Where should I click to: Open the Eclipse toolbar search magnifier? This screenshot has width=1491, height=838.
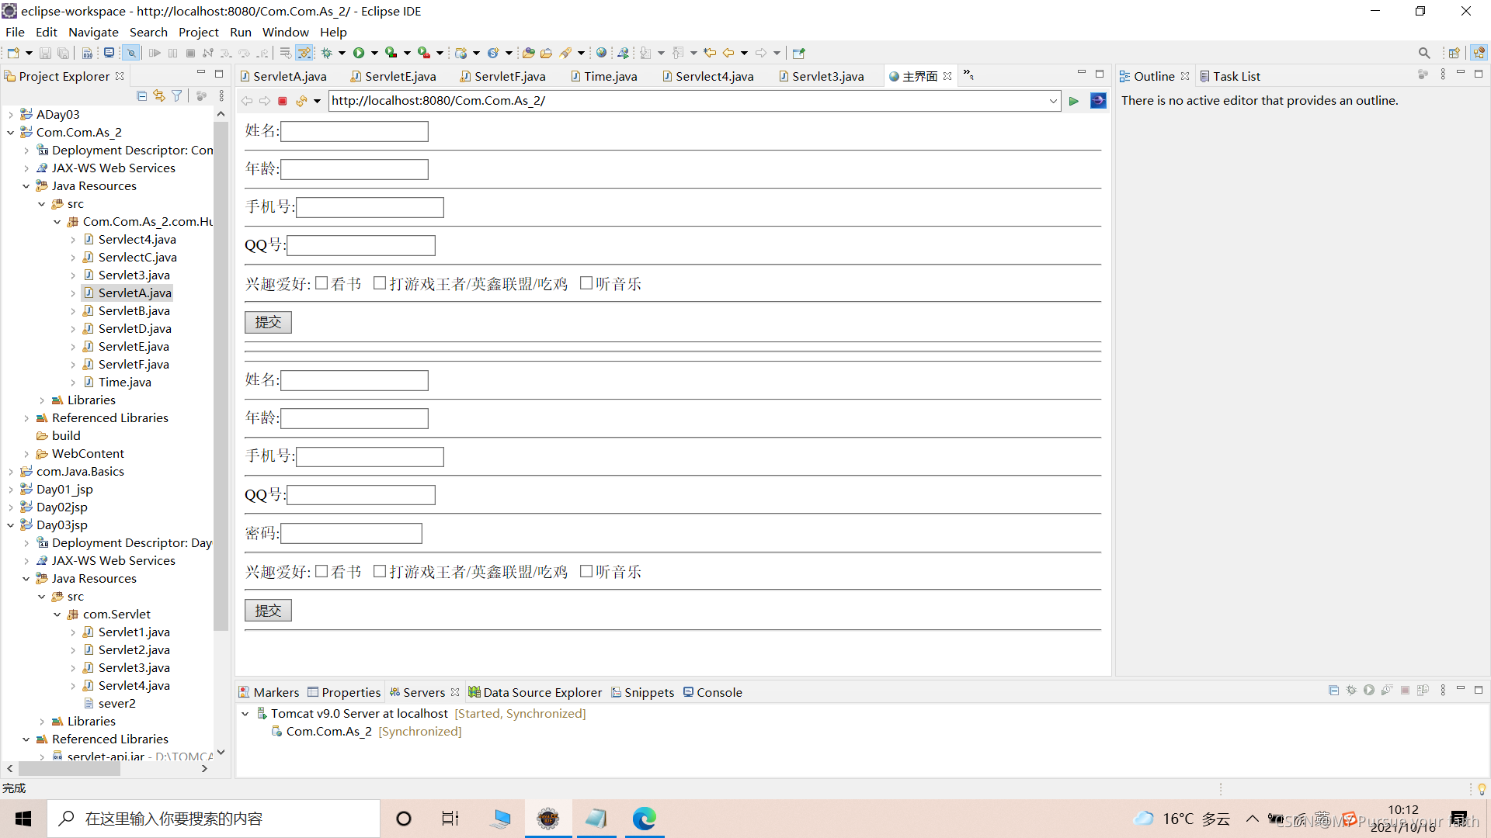point(1423,53)
